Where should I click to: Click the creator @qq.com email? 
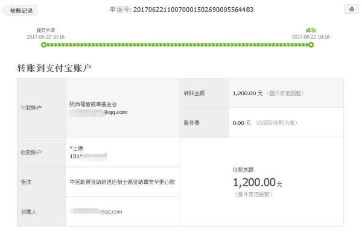[x=96, y=212]
